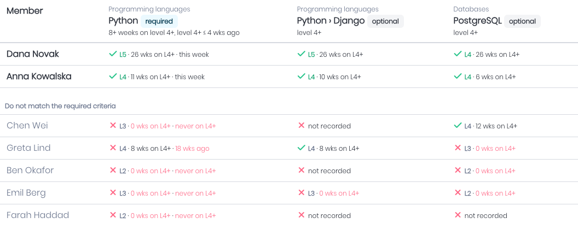The width and height of the screenshot is (578, 235).
Task: Open Emil Berg's member row
Action: (289, 193)
